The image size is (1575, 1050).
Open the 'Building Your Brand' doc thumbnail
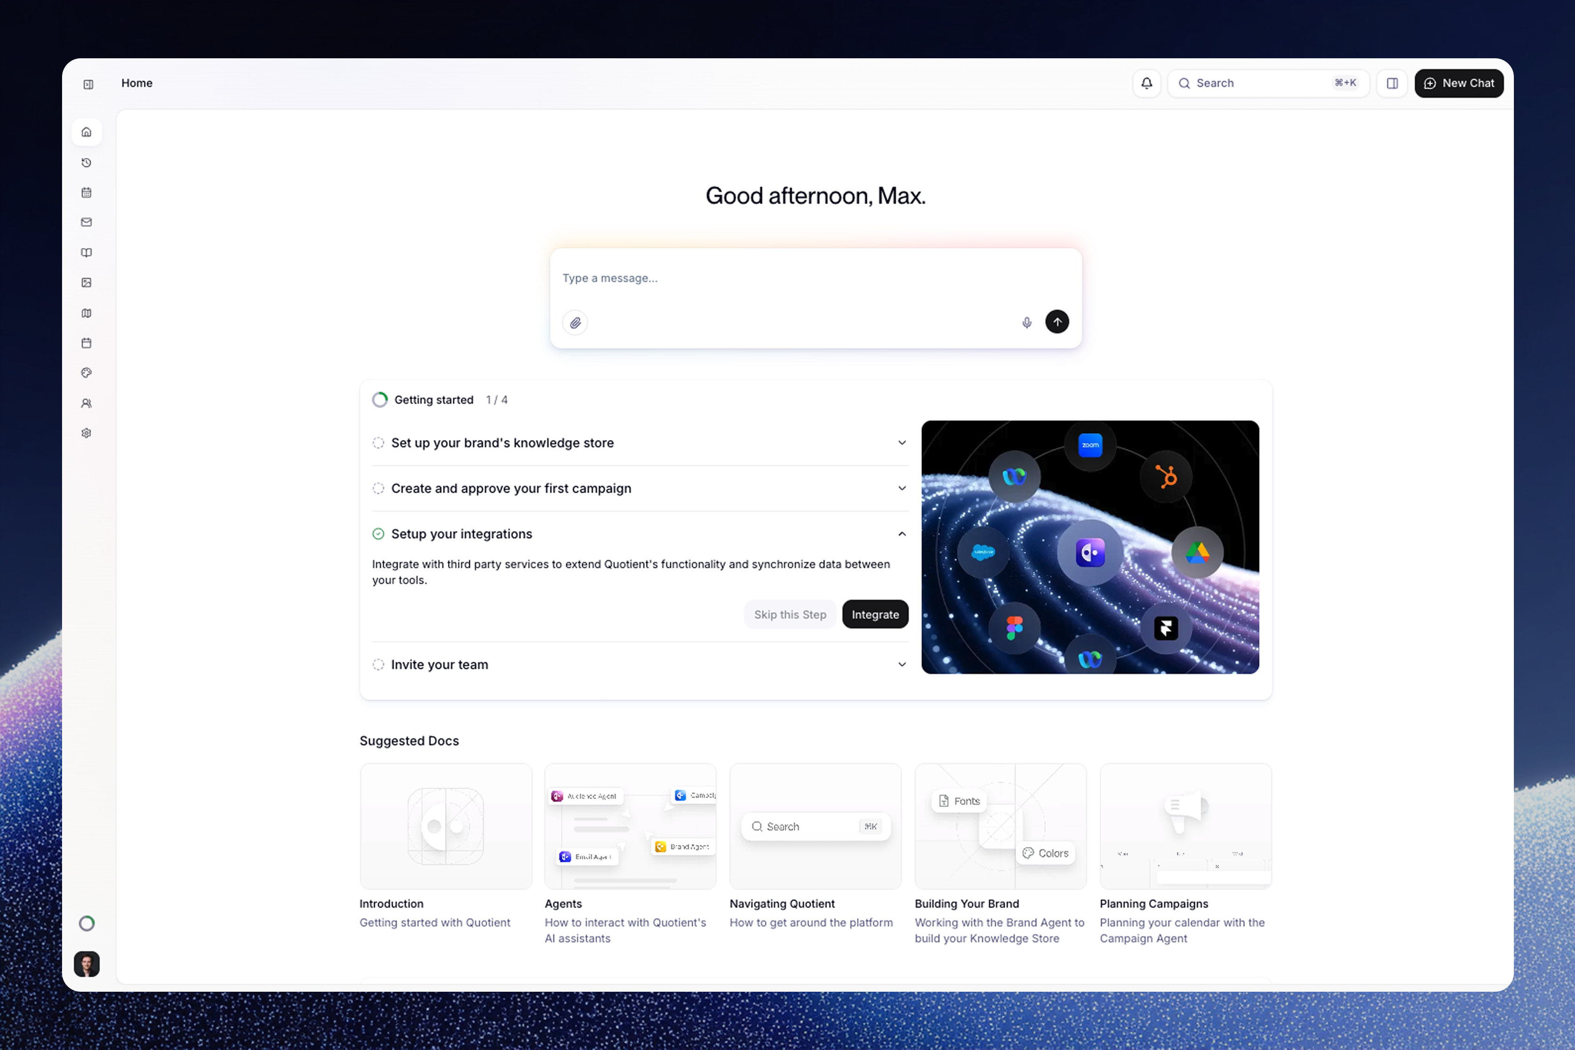pos(1000,826)
